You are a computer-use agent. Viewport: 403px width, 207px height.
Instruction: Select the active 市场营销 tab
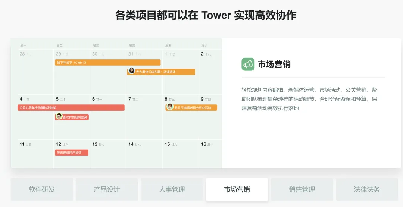[237, 189]
